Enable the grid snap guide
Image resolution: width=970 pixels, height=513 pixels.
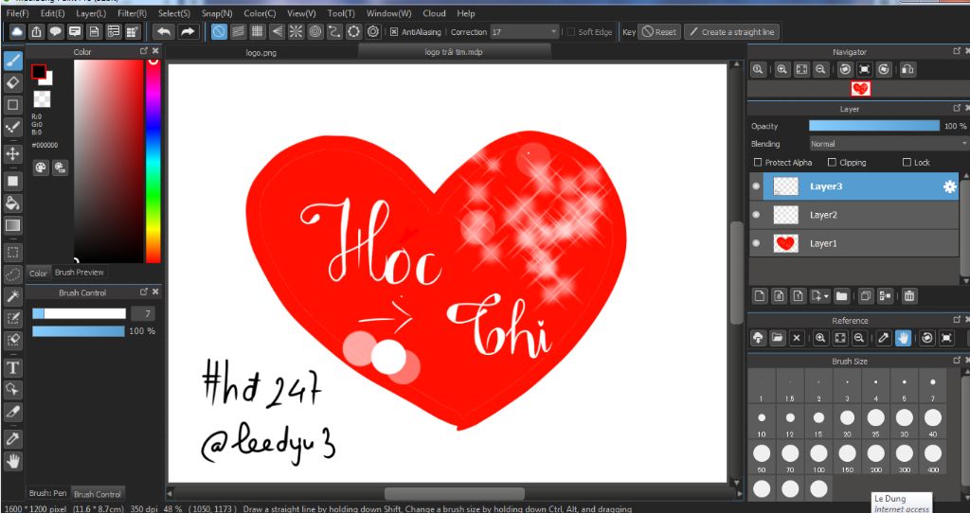pyautogui.click(x=258, y=31)
